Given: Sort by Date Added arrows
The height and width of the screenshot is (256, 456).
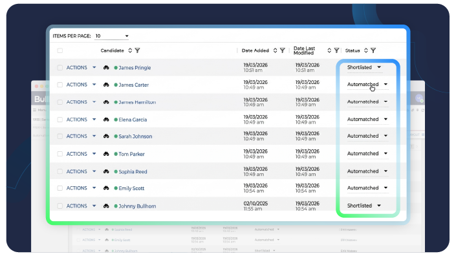Looking at the screenshot, I should (275, 50).
